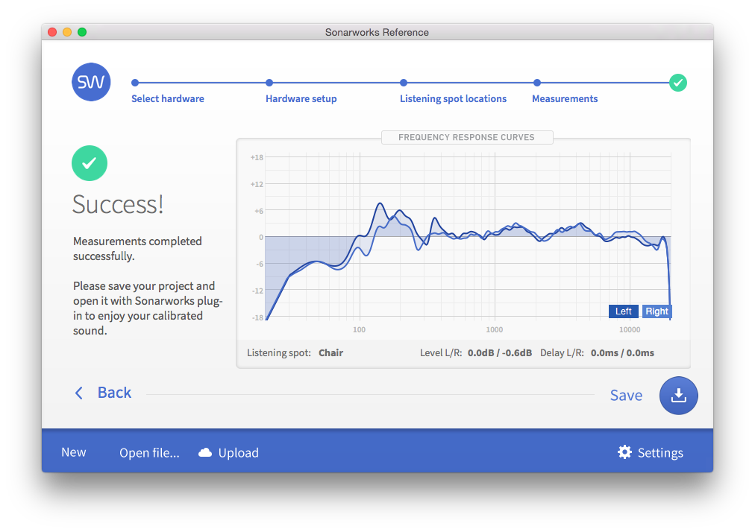Screen dimensions: 755x532
Task: Click the Upload cloud icon
Action: (205, 453)
